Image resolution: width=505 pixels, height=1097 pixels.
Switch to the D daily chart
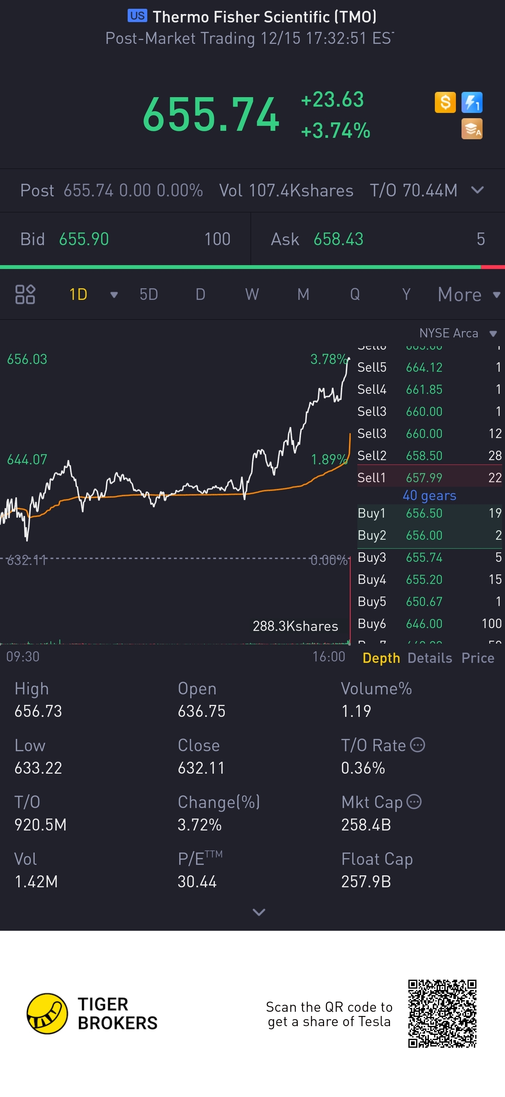201,294
